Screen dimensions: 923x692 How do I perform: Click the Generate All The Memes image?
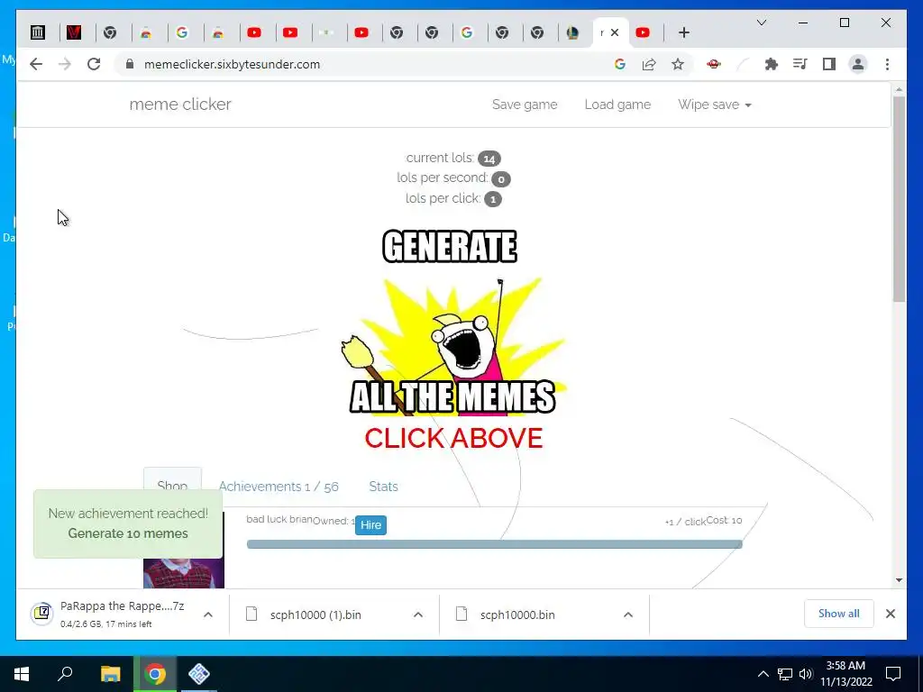point(452,322)
